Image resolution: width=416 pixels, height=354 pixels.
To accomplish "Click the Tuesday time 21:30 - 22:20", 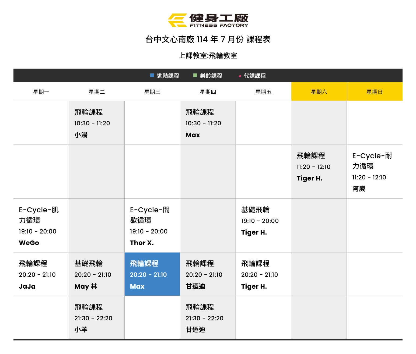I will pyautogui.click(x=93, y=318).
